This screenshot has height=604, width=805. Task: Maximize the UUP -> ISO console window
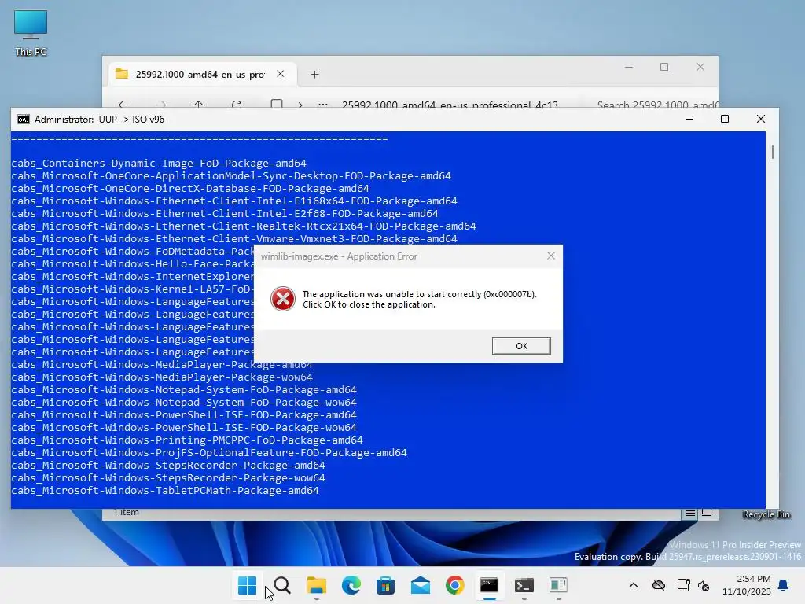[725, 120]
